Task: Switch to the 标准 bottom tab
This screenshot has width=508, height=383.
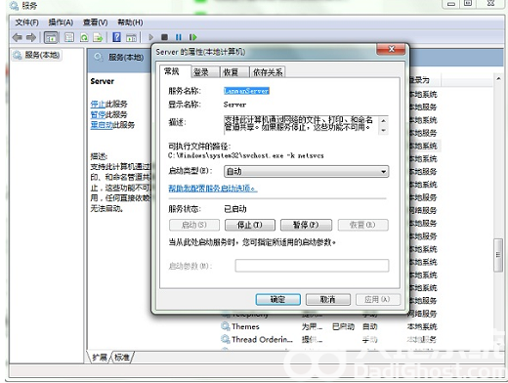Action: [122, 358]
